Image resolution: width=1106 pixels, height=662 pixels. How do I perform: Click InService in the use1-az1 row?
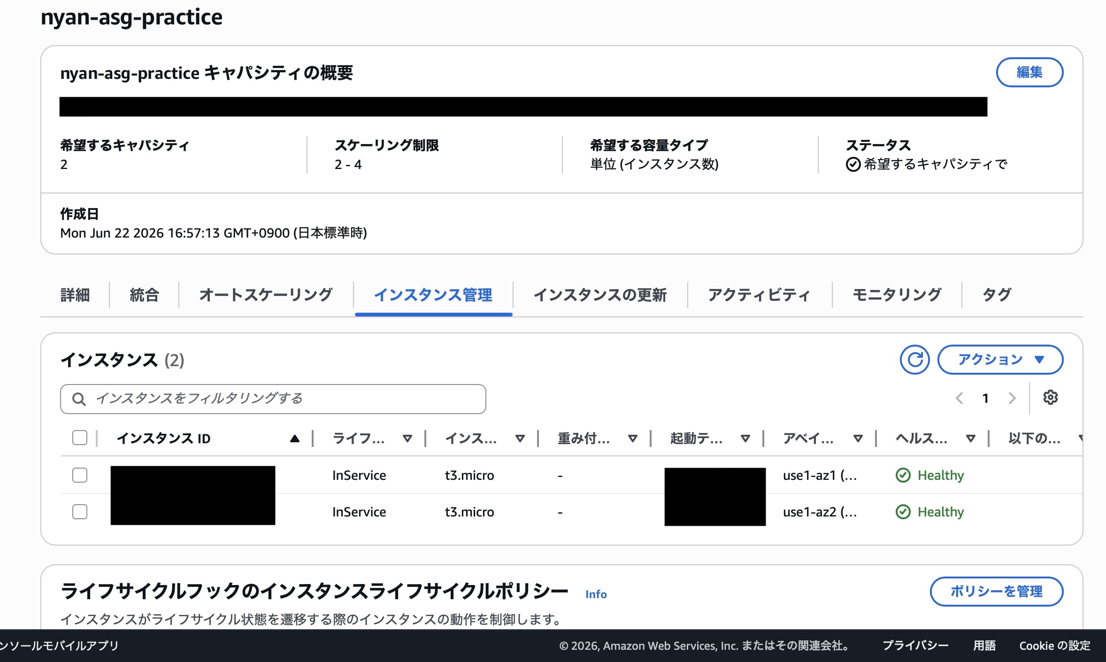(359, 475)
